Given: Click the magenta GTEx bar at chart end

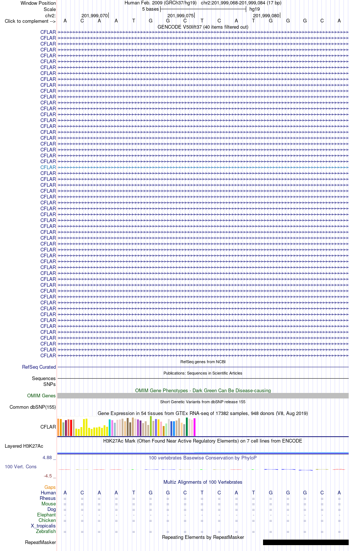Looking at the screenshot, I should 194,427.
